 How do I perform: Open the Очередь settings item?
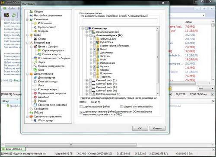coord(43,31)
